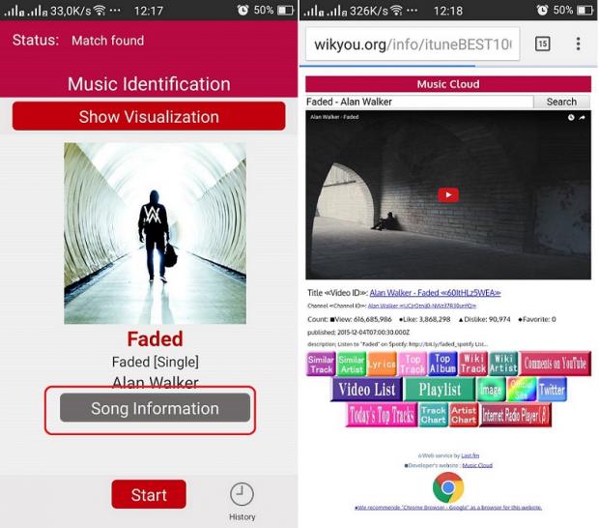Tap the wikyou.org address bar
Image resolution: width=599 pixels, height=528 pixels.
(x=413, y=44)
